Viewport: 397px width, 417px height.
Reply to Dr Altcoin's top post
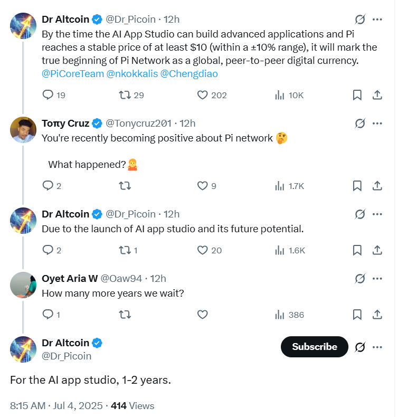pos(48,95)
